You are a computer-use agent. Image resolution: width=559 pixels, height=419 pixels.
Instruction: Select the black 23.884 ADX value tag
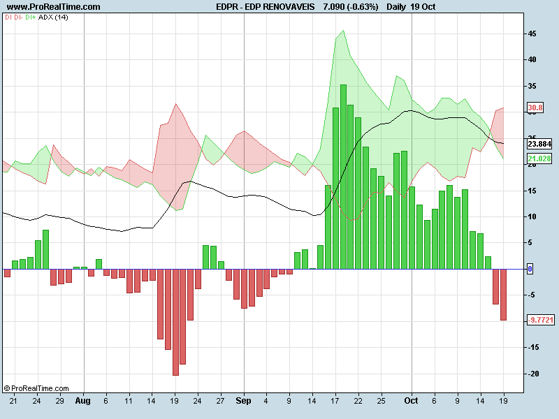[x=539, y=144]
